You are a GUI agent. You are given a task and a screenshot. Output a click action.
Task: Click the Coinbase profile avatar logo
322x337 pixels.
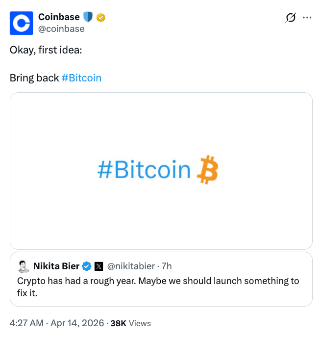(22, 23)
